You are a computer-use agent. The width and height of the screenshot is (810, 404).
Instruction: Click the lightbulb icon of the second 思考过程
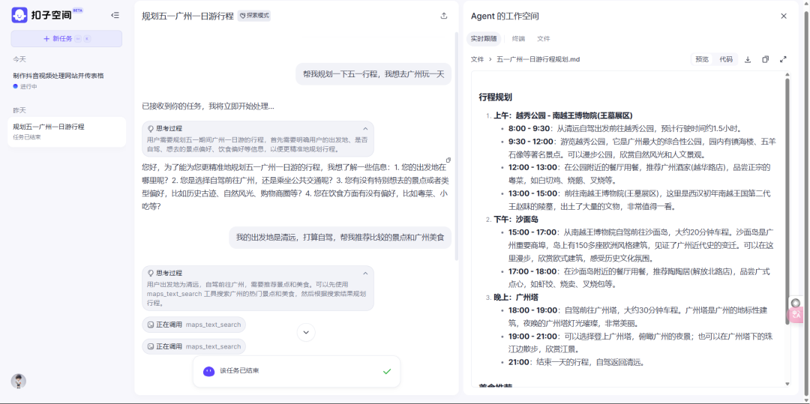pos(151,273)
